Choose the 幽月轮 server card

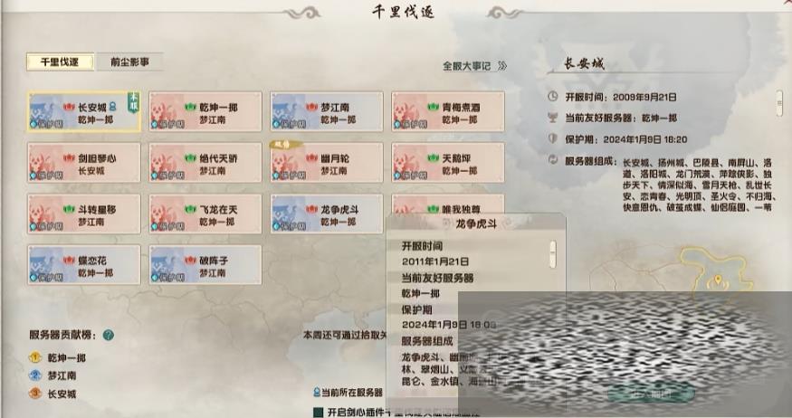tap(327, 163)
